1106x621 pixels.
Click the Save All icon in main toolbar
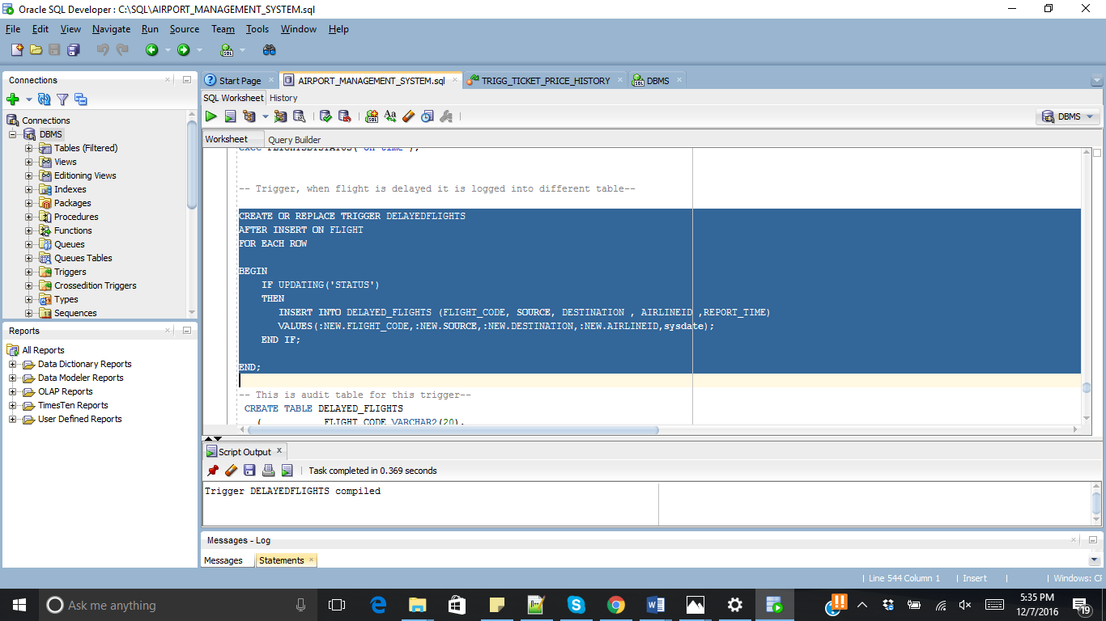(x=73, y=50)
